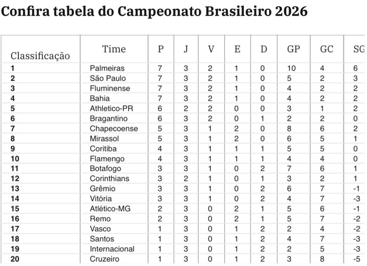Click the Palmeiras team name
The height and width of the screenshot is (266, 367).
(x=107, y=68)
